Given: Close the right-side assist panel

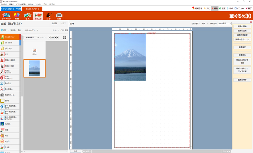Looking at the screenshot, I should coord(251,22).
